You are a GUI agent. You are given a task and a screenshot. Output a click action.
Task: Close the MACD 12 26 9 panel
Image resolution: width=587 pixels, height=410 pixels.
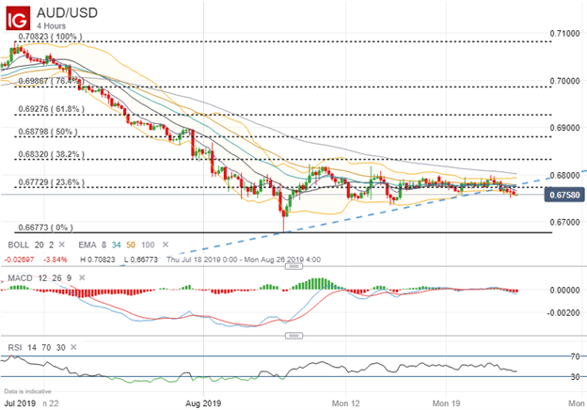[x=82, y=277]
